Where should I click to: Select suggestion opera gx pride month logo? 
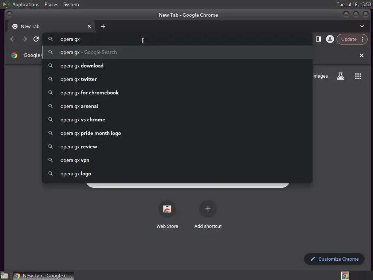click(x=177, y=133)
